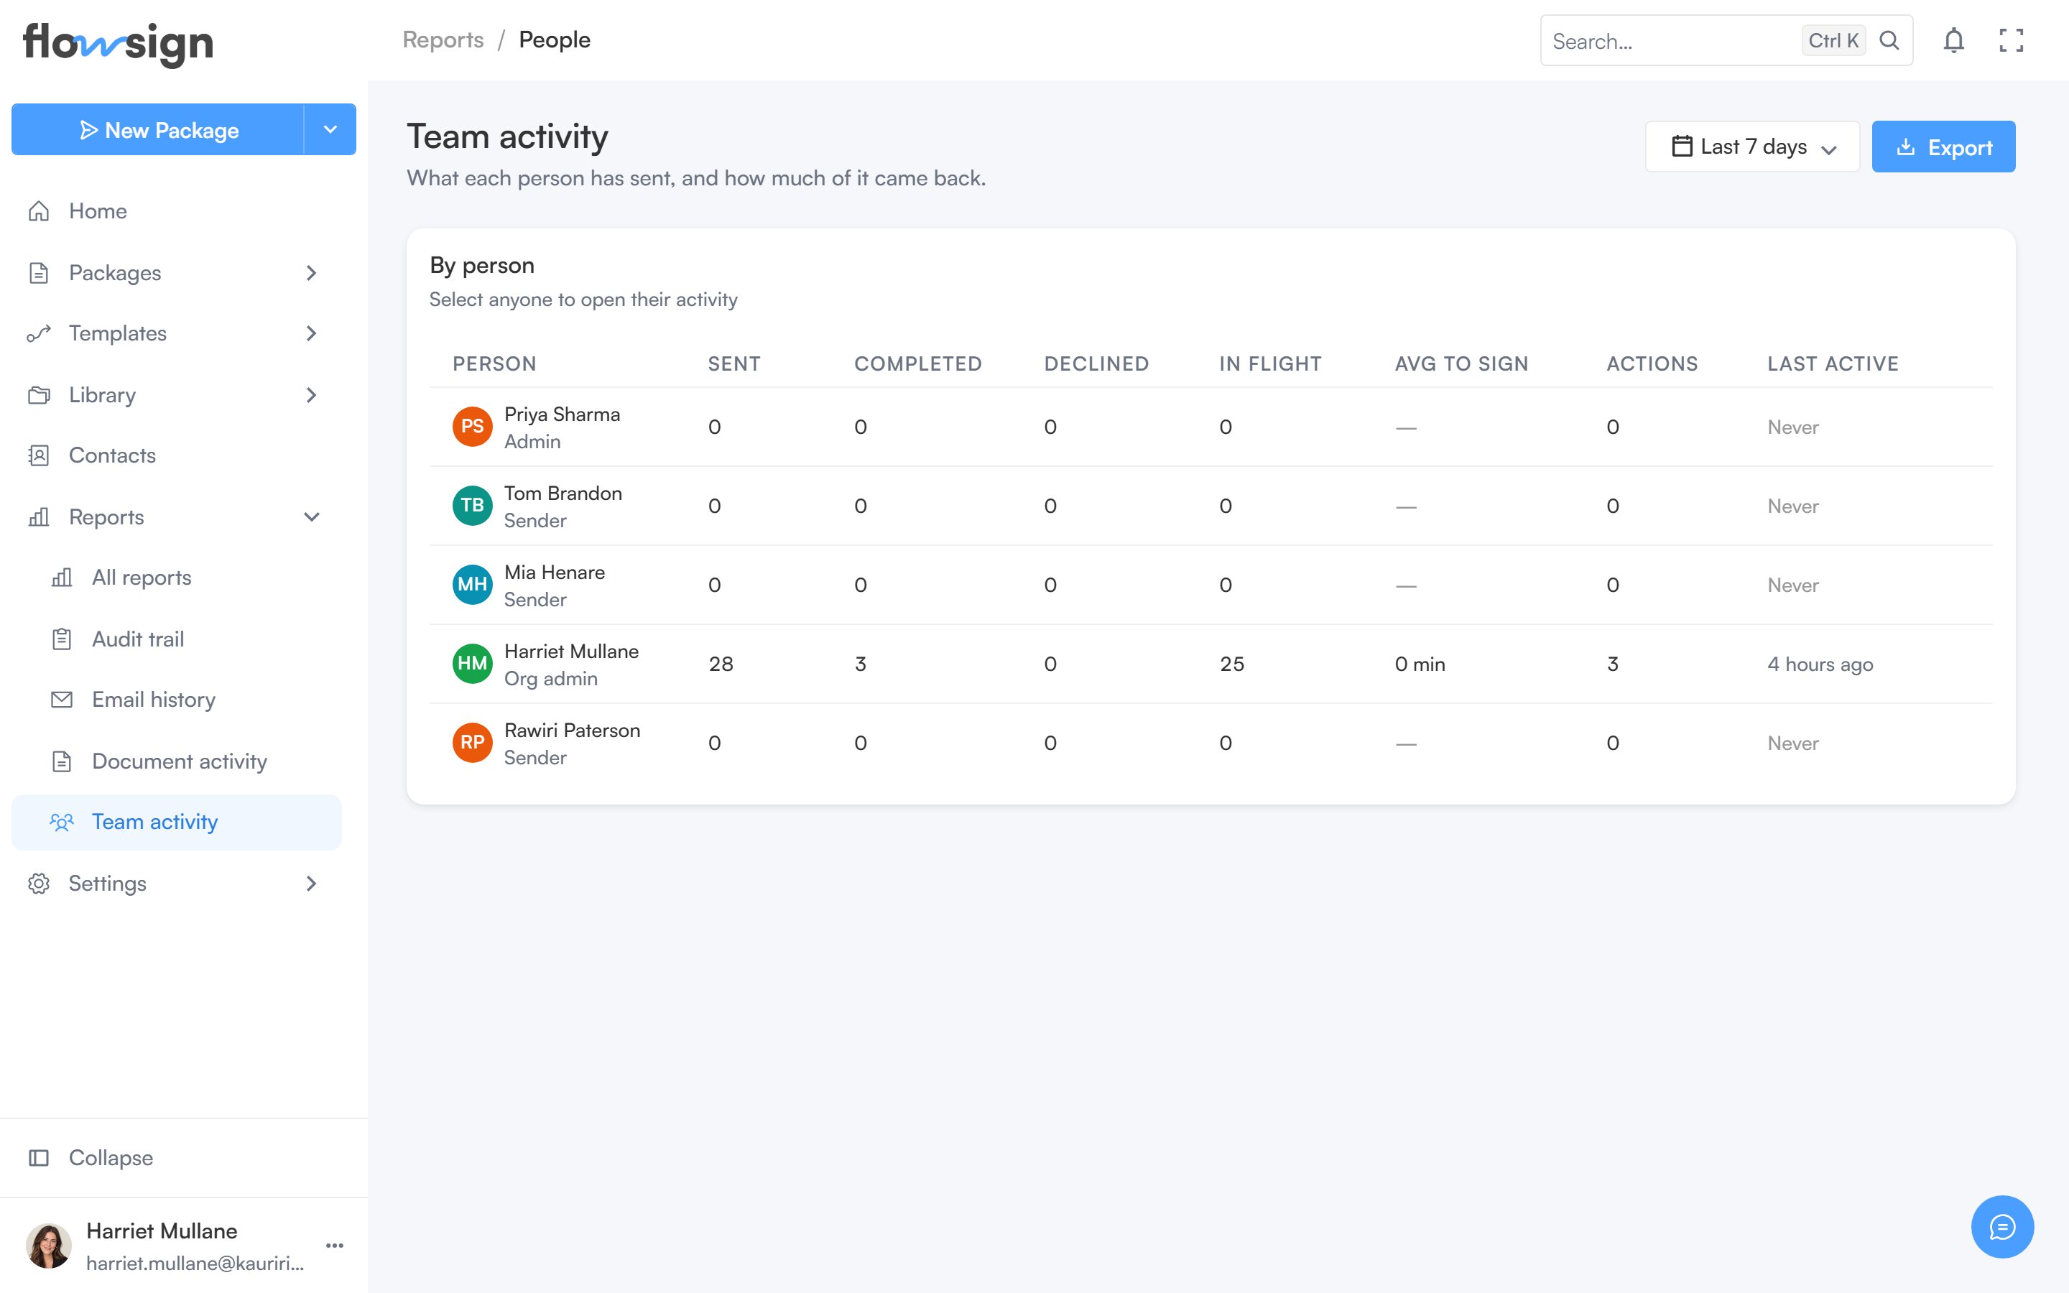This screenshot has width=2069, height=1293.
Task: Click the Packages document icon
Action: pos(39,273)
